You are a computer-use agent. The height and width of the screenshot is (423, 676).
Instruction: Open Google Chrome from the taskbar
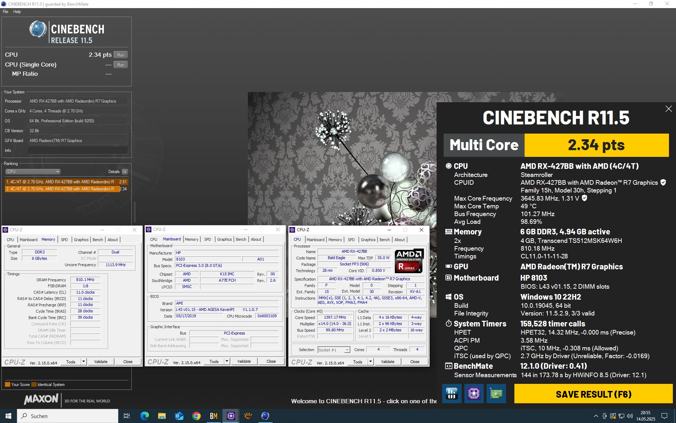pos(196,416)
